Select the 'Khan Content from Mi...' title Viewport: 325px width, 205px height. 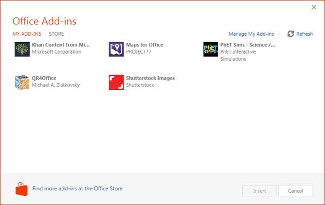[61, 45]
